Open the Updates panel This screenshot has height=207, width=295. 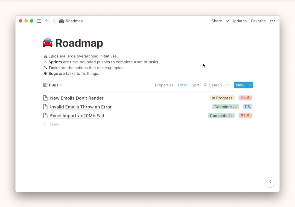236,21
